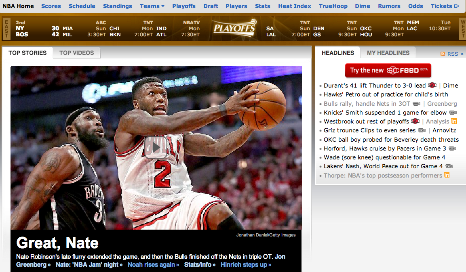Open the Scores menu item
This screenshot has width=466, height=272.
pos(51,6)
